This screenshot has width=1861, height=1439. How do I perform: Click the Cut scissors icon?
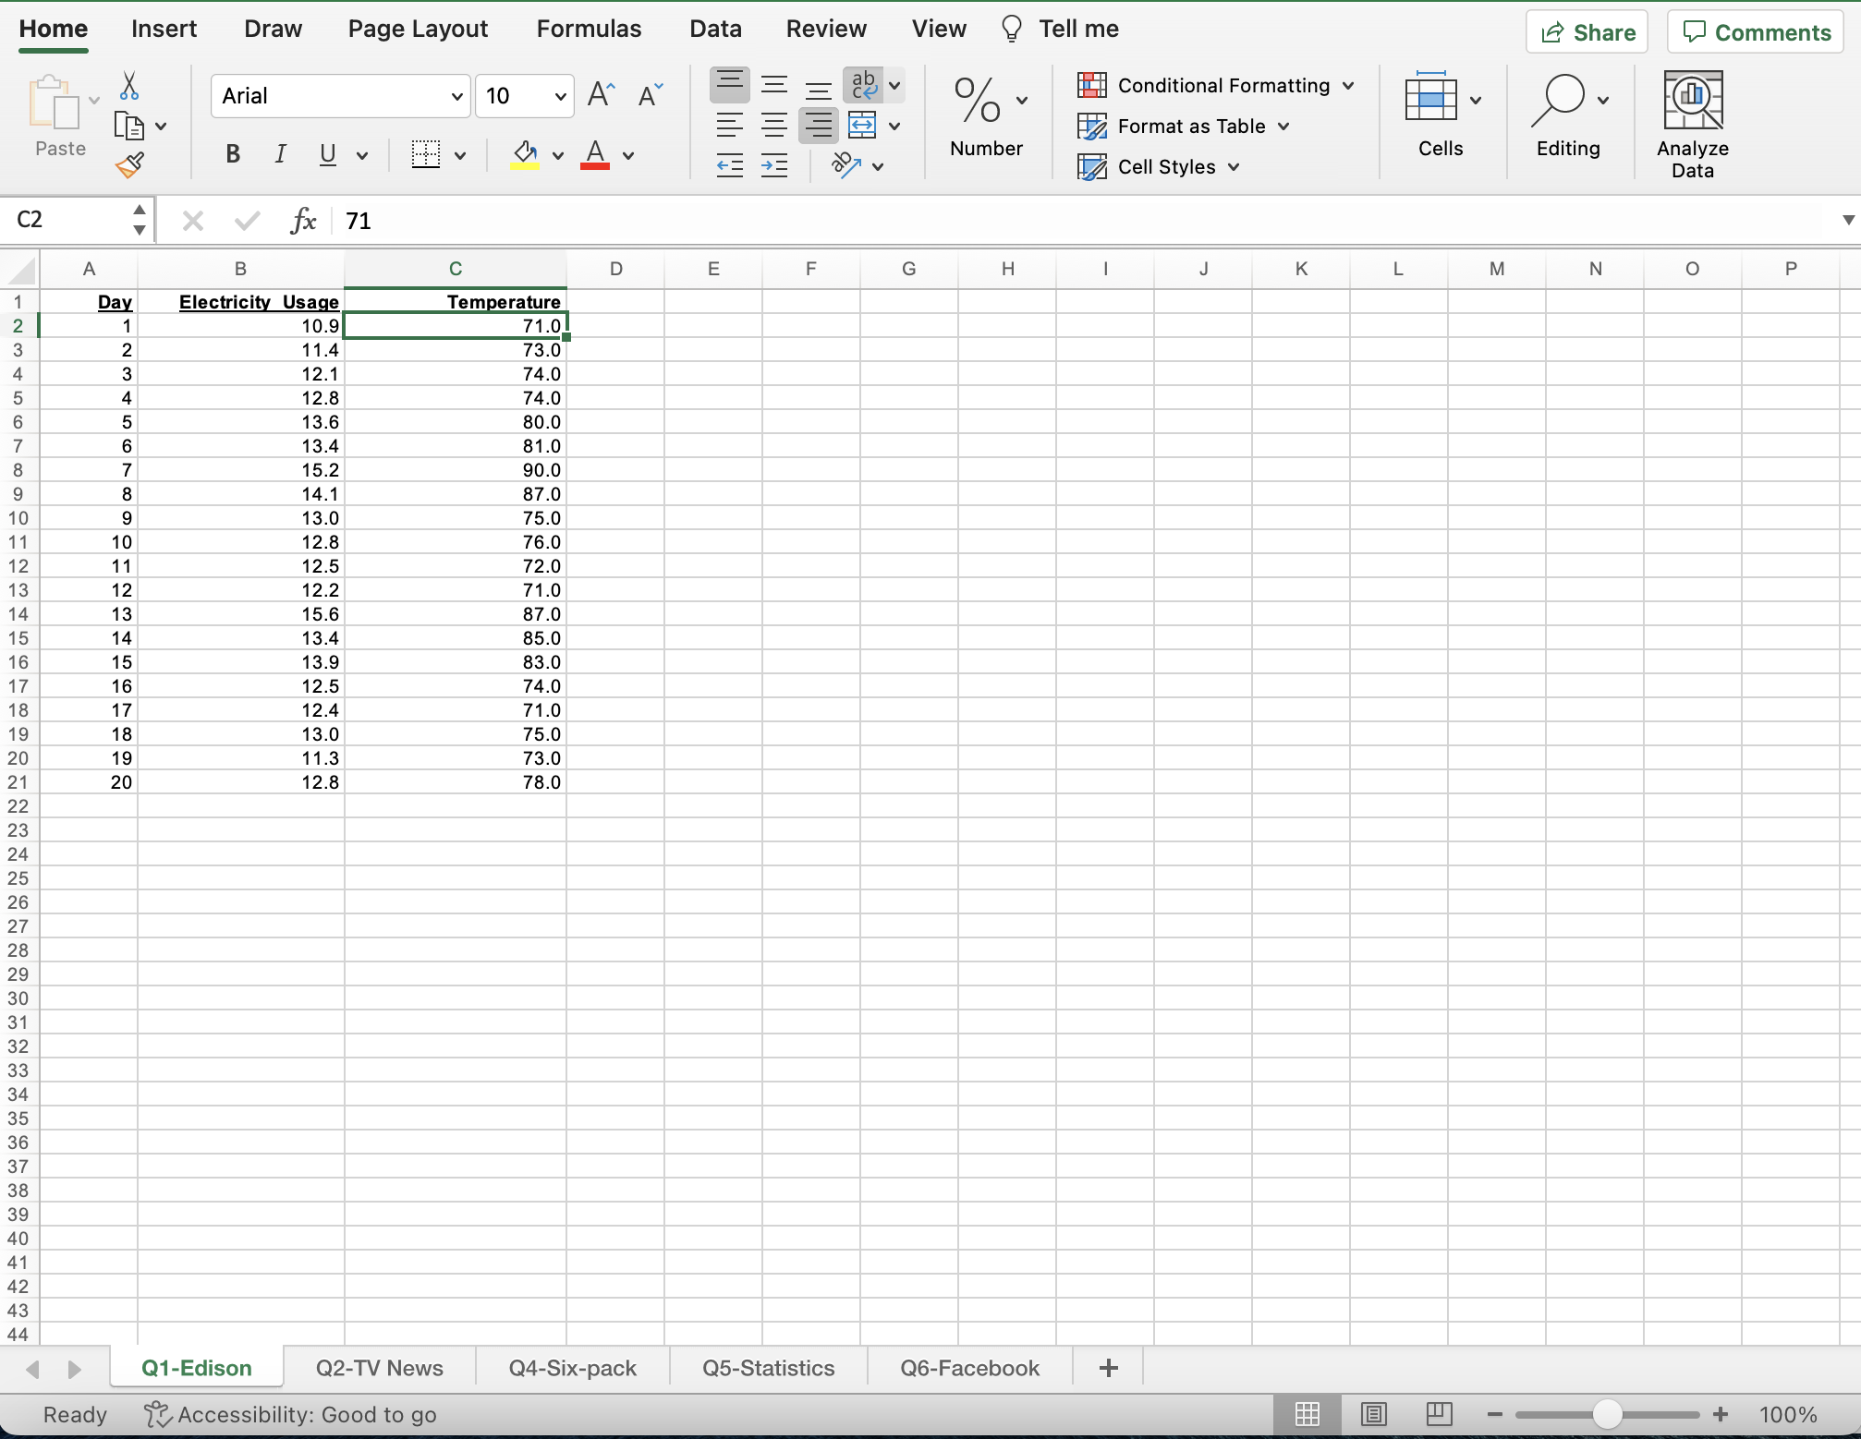[x=129, y=87]
